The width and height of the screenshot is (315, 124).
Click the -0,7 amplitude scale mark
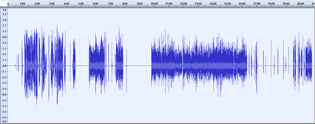click(x=4, y=106)
